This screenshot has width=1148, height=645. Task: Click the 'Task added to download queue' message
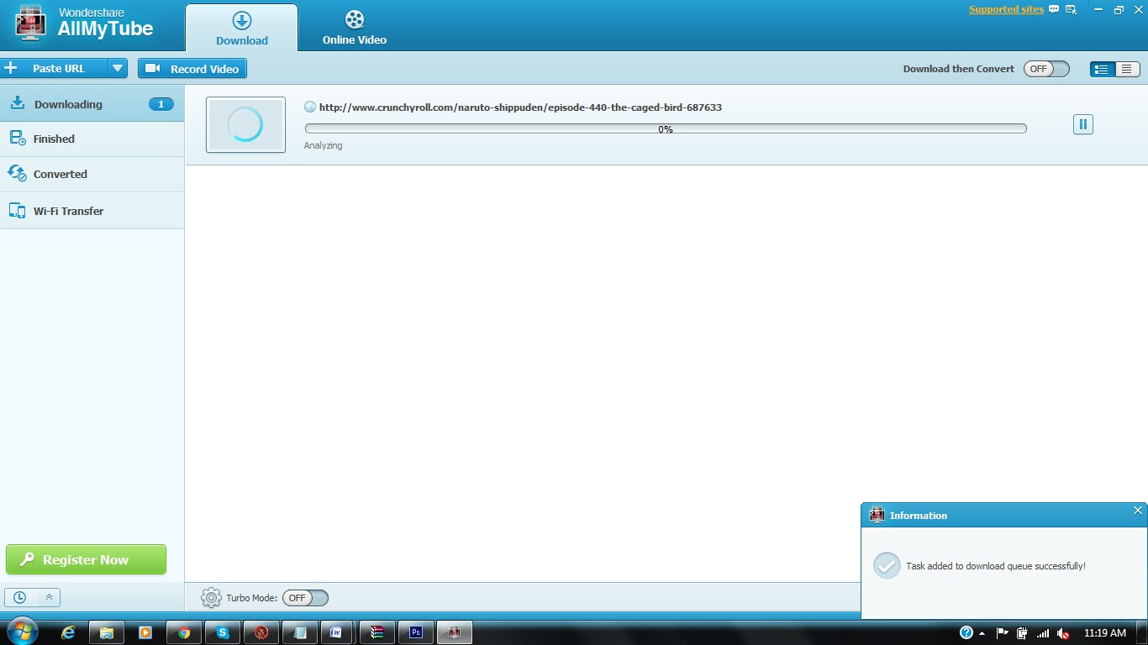996,566
